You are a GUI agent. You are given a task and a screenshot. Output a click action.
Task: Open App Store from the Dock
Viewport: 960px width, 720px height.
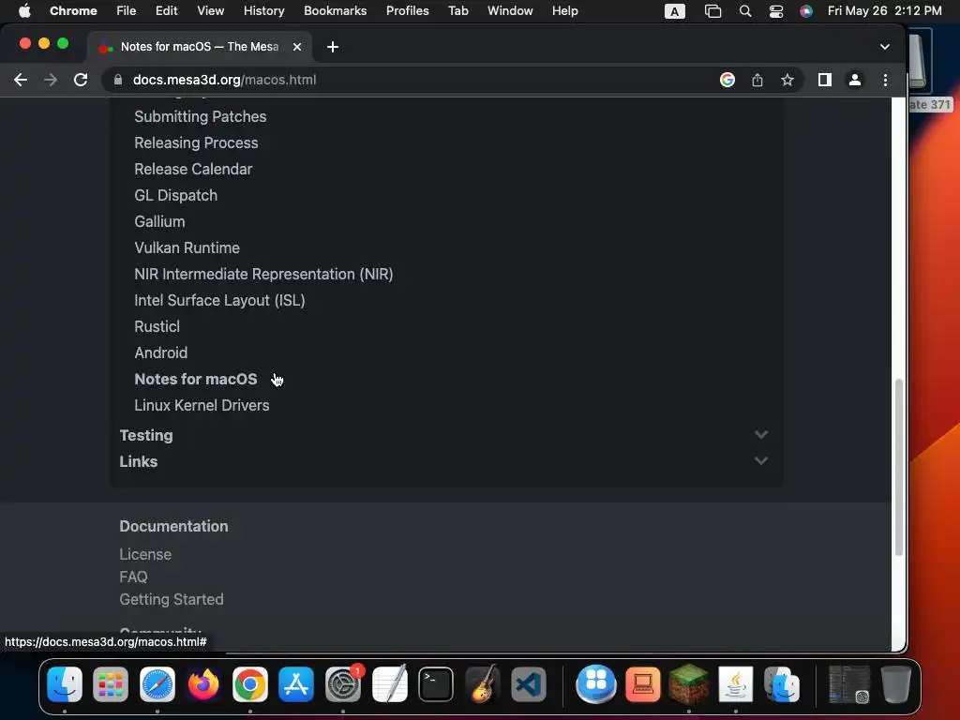[296, 683]
